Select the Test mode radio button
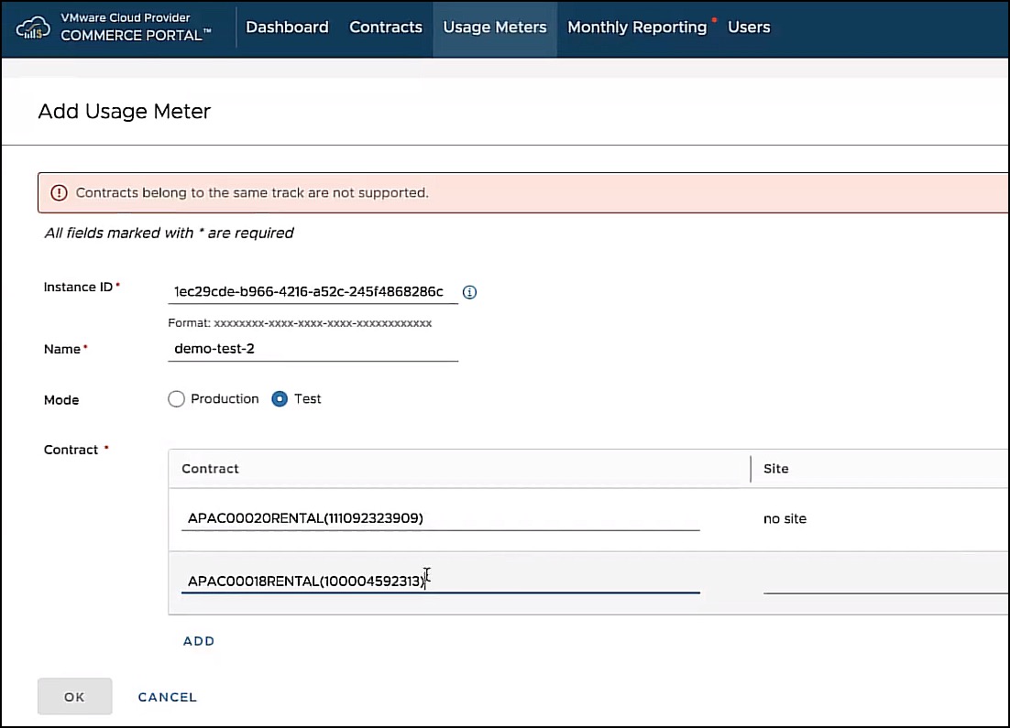Screen dimensions: 1010x728 pos(280,399)
